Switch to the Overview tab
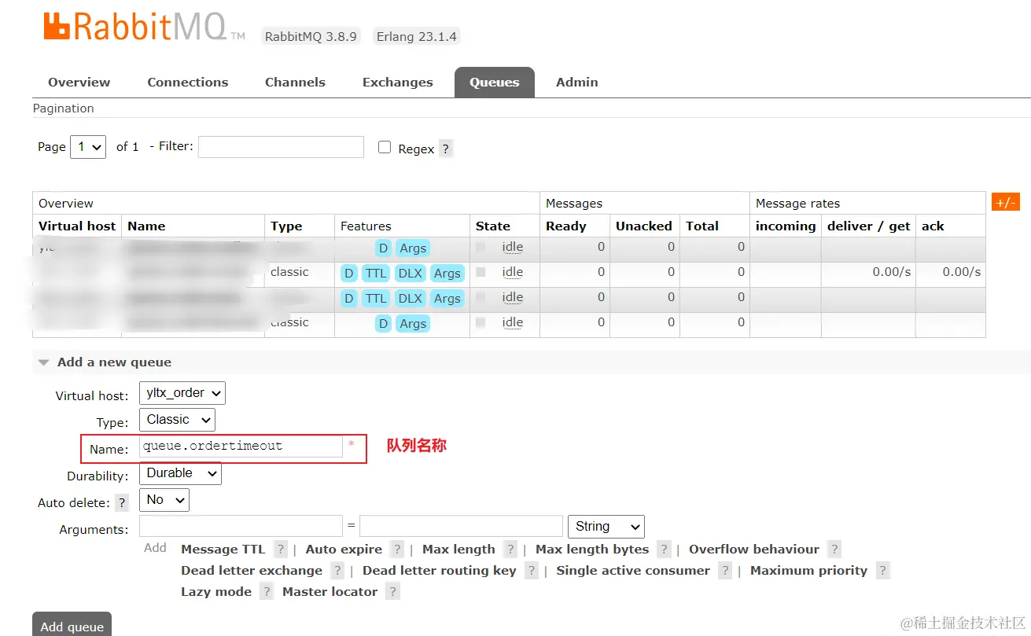 click(x=79, y=82)
